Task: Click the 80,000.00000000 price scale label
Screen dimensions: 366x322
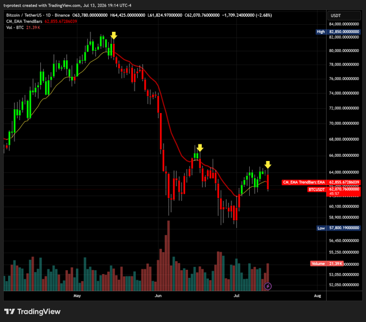Action: pos(344,51)
